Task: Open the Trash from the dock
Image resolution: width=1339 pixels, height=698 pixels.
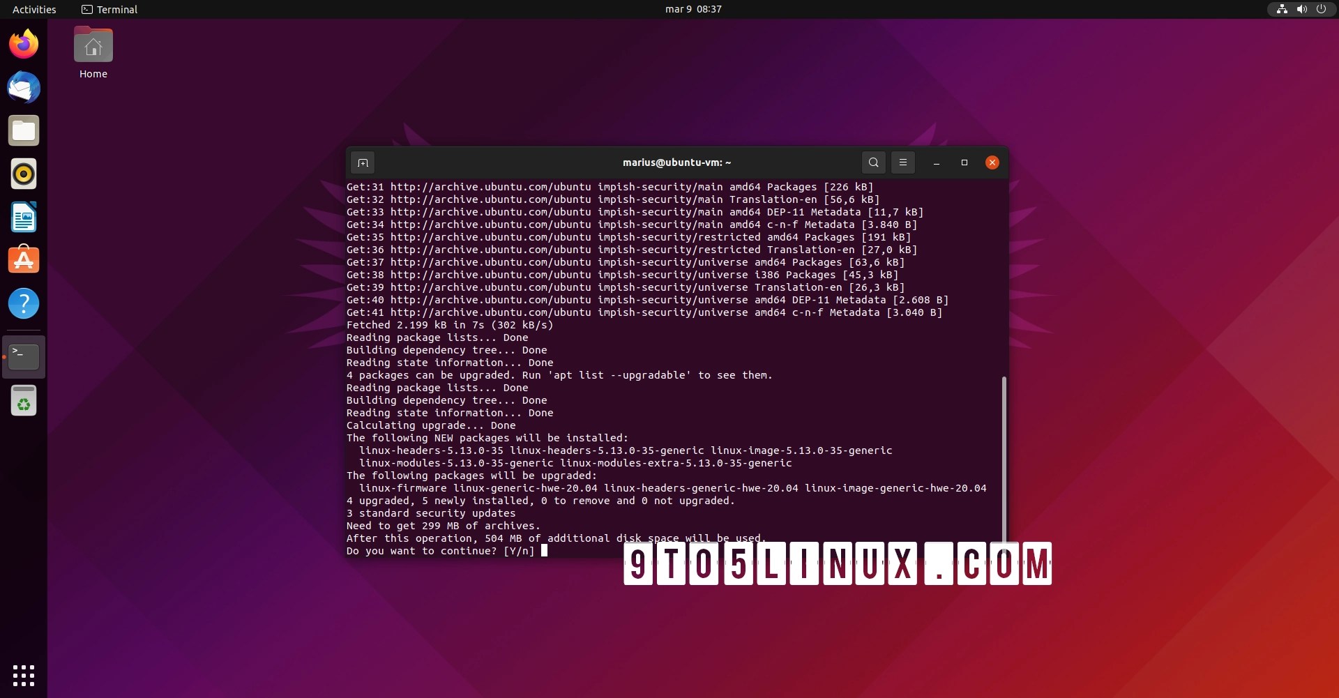Action: point(24,400)
